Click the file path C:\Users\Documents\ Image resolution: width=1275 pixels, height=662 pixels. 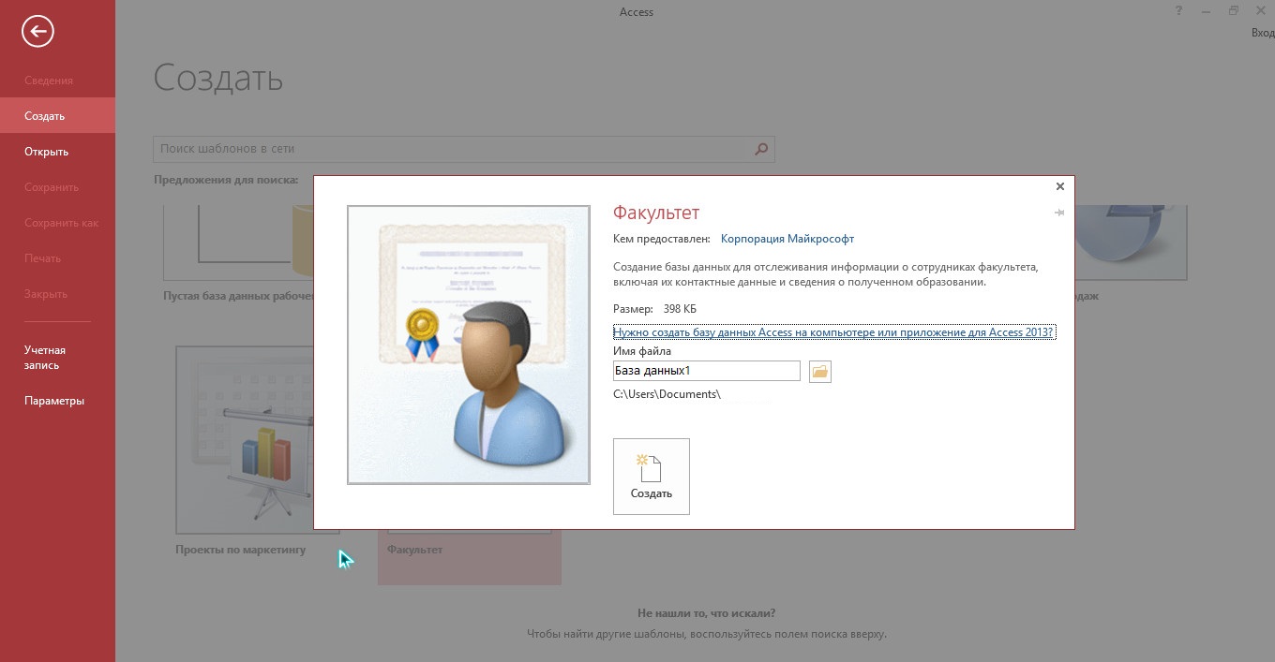[667, 394]
